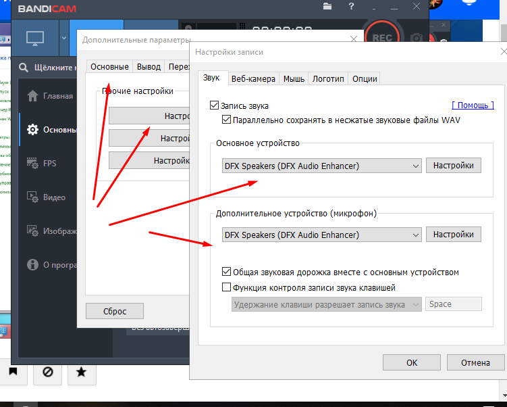Switch to the Веб-камера tab
Image resolution: width=507 pixels, height=407 pixels.
253,78
